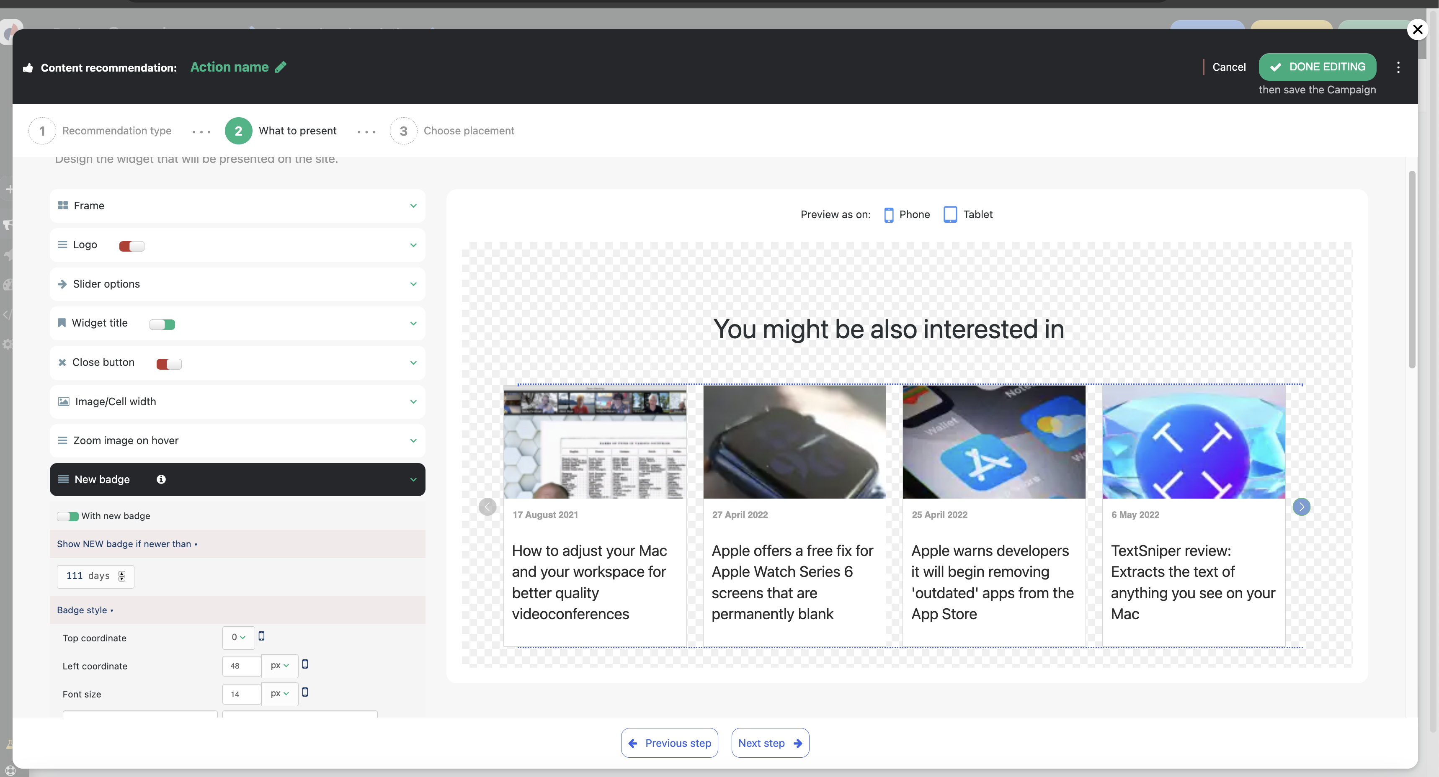
Task: Click the widget title 'You might be also interested in'
Action: 889,329
